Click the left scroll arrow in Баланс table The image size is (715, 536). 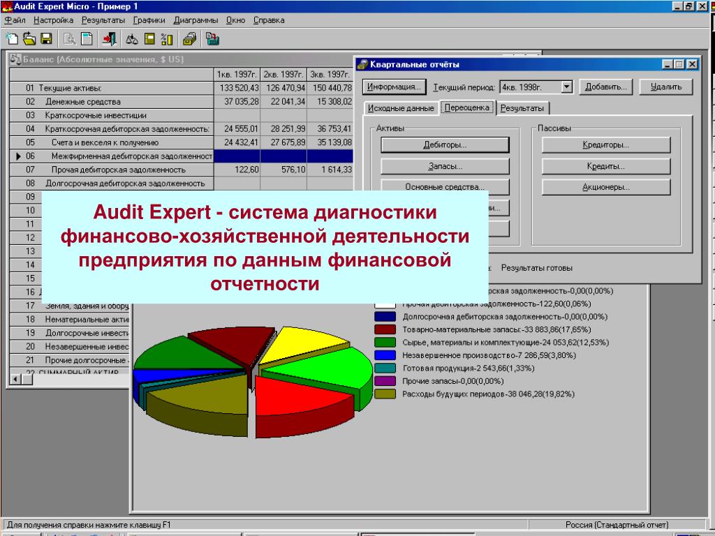[x=15, y=379]
